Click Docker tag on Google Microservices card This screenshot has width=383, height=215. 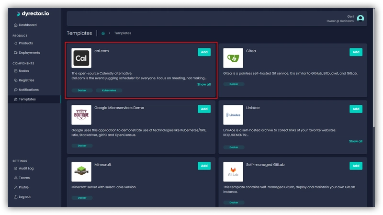82,146
